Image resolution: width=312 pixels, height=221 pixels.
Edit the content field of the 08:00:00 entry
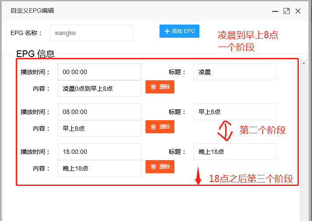click(99, 128)
